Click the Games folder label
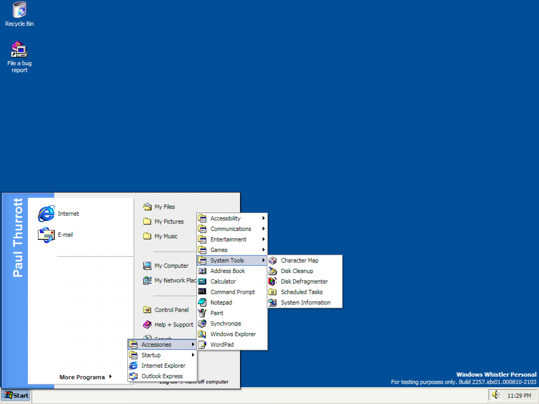This screenshot has height=404, width=539. [219, 250]
